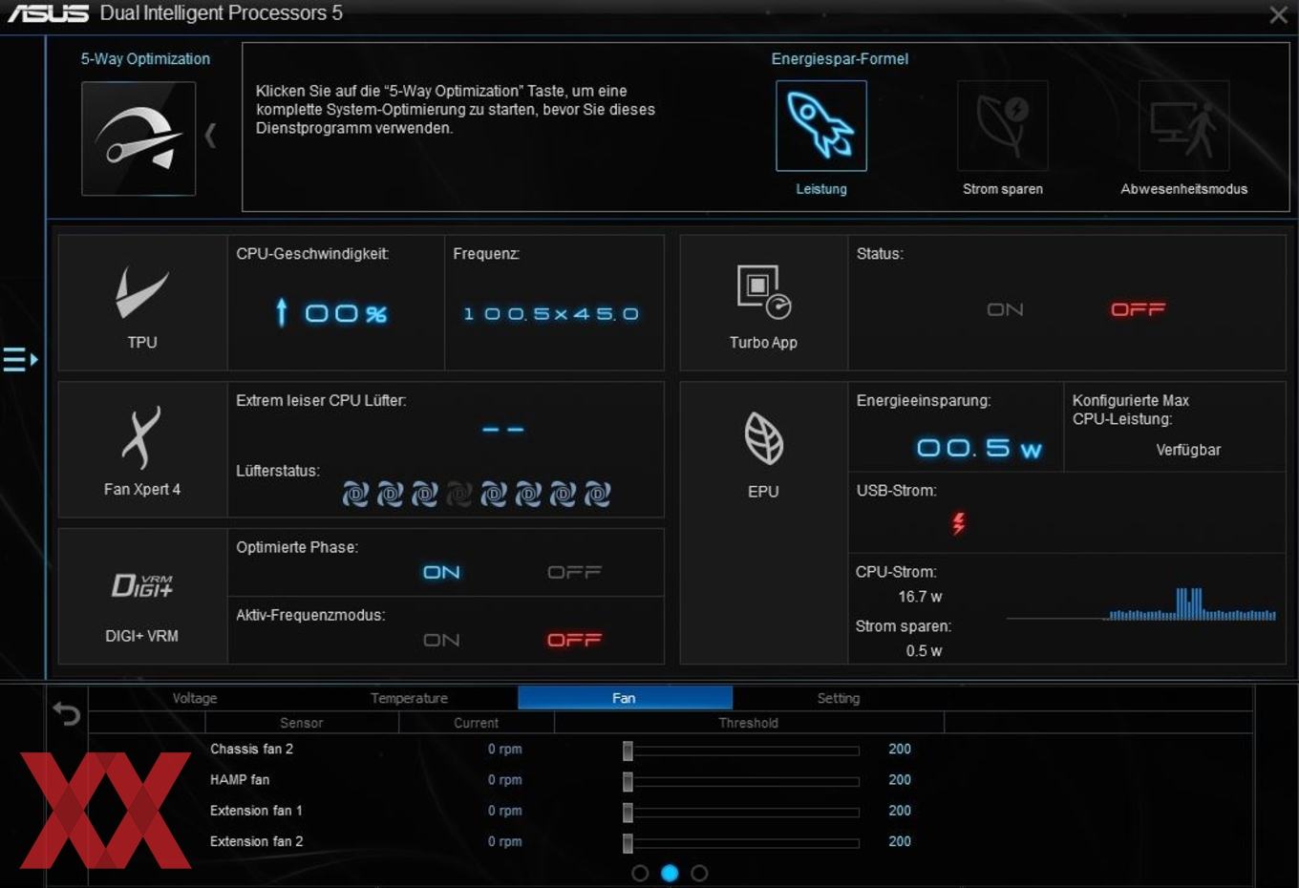Open the Setting tab
This screenshot has width=1299, height=888.
pos(839,698)
